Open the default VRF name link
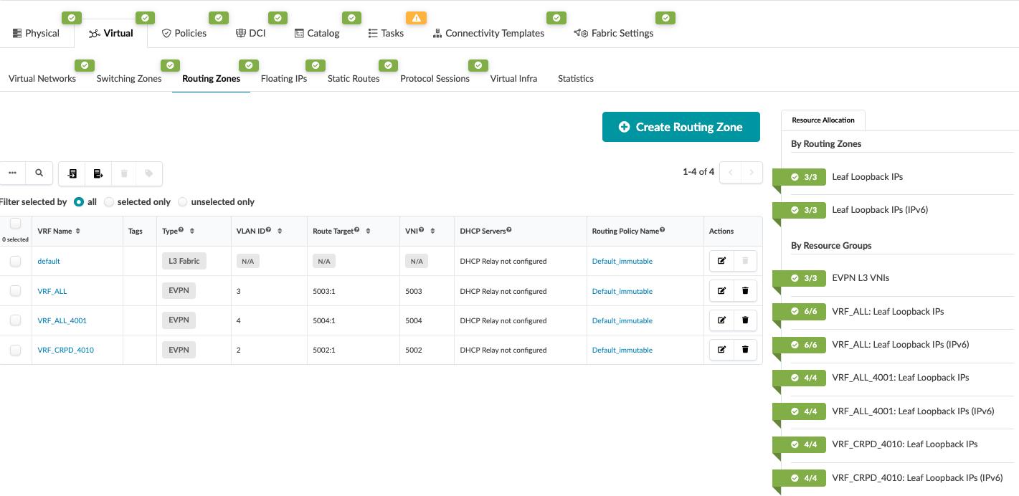 tap(49, 262)
